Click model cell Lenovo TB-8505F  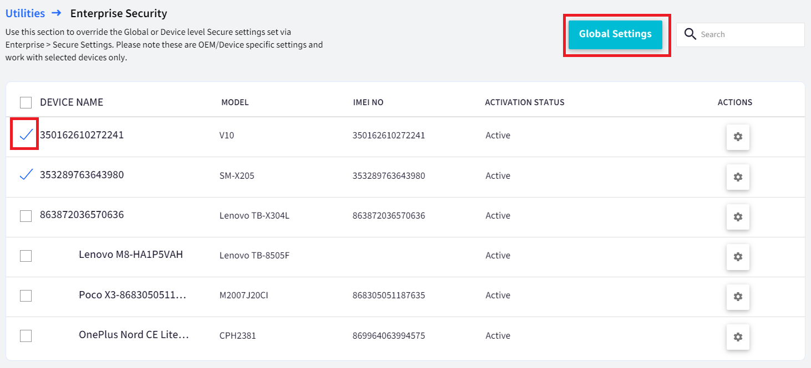(x=255, y=256)
